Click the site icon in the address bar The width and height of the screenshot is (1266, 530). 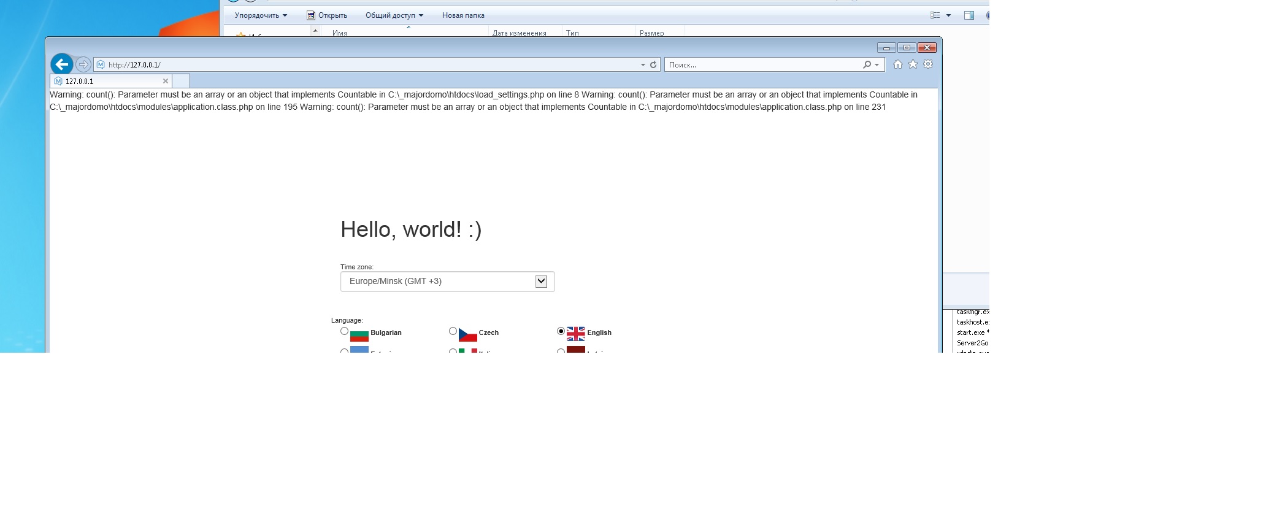pyautogui.click(x=101, y=64)
